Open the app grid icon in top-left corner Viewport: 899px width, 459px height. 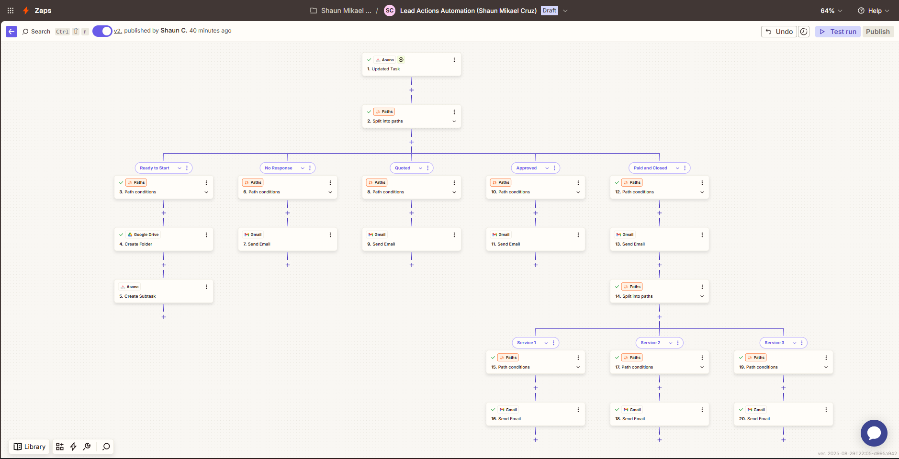10,10
